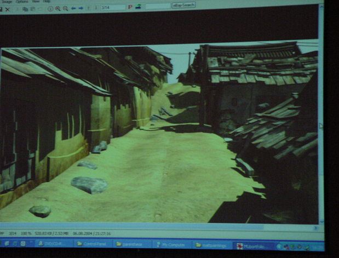
Task: Click the red P properties icon
Action: point(130,7)
